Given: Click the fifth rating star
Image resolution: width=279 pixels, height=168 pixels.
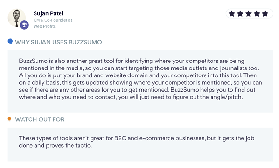Looking at the screenshot, I should pos(265,13).
